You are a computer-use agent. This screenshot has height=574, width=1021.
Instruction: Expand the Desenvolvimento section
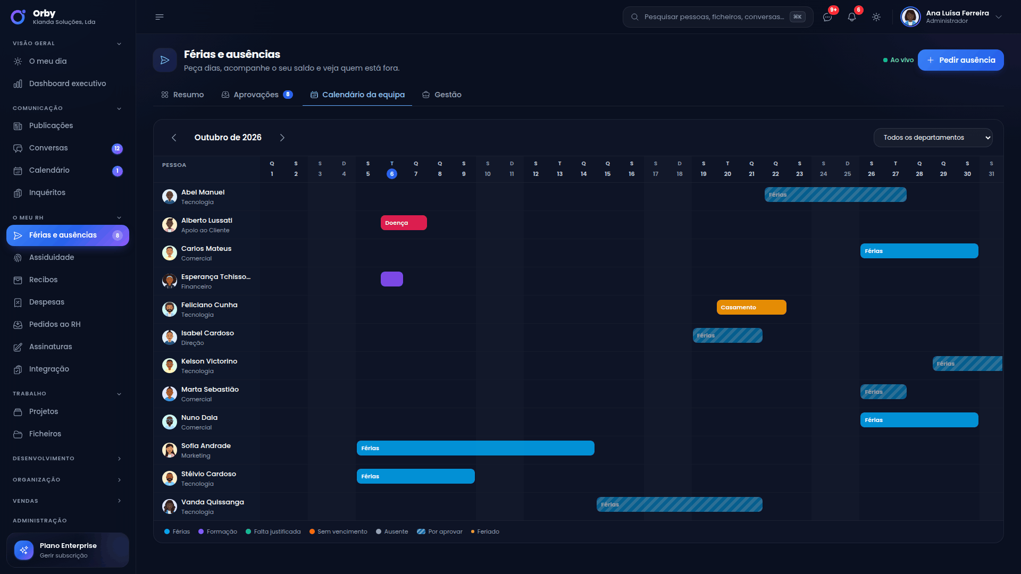(x=68, y=459)
